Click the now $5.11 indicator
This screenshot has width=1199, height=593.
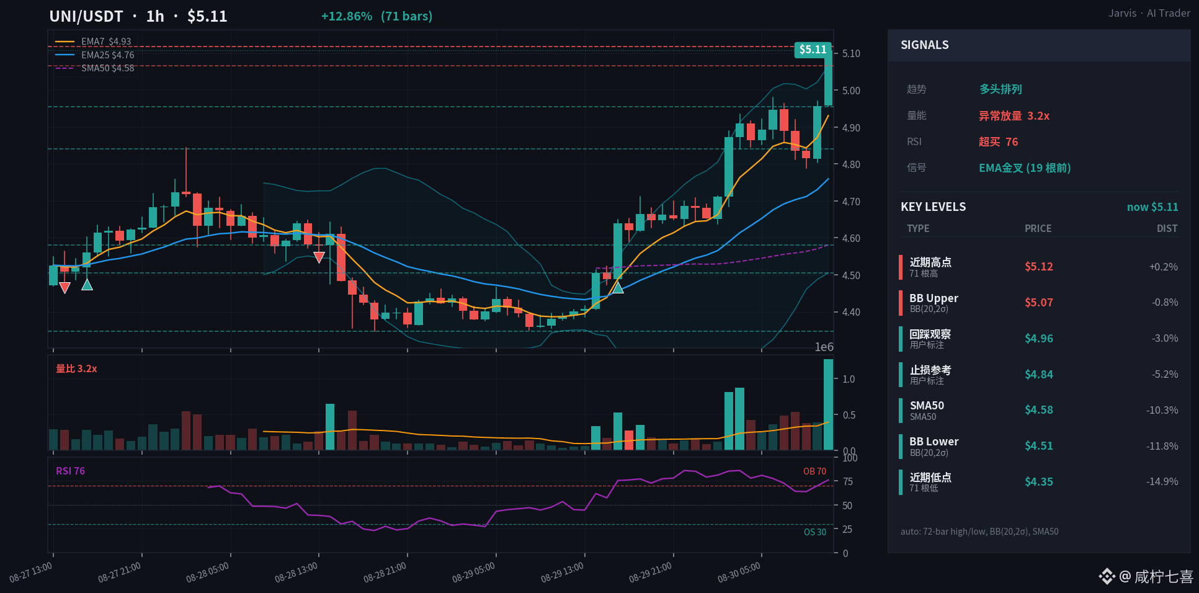coord(1152,207)
